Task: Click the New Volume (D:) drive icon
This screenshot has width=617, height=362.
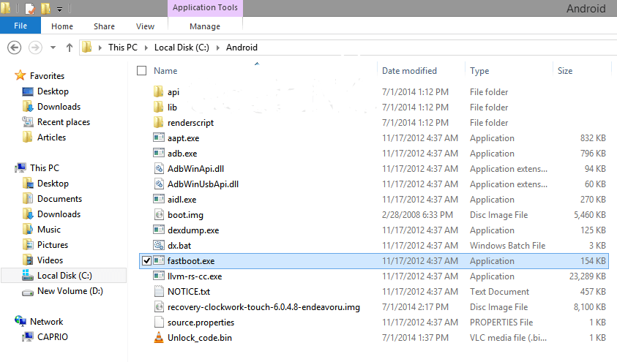Action: pos(28,292)
